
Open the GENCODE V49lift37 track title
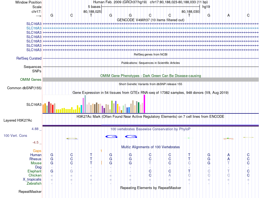point(150,20)
